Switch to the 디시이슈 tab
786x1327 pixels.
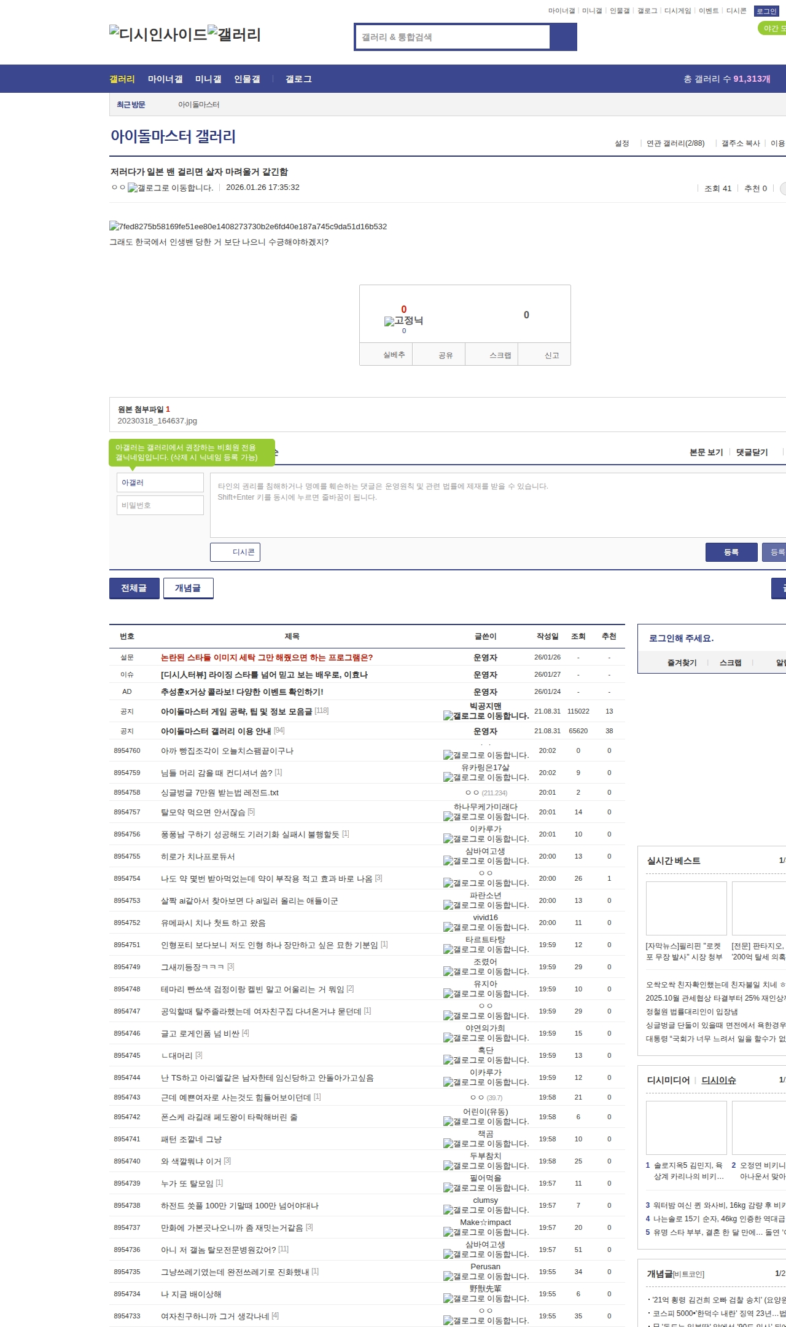click(718, 1081)
